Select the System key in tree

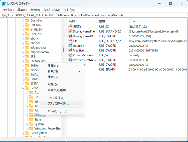click(39, 124)
